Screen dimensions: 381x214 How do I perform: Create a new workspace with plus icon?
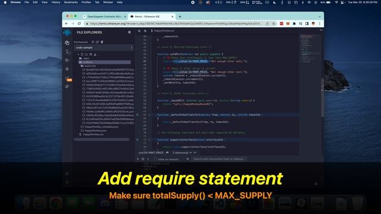click(93, 42)
